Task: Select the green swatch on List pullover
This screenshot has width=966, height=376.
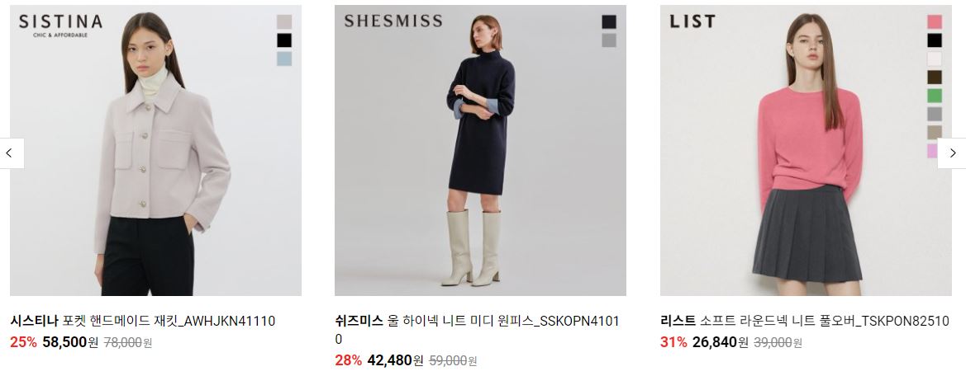Action: pyautogui.click(x=935, y=96)
